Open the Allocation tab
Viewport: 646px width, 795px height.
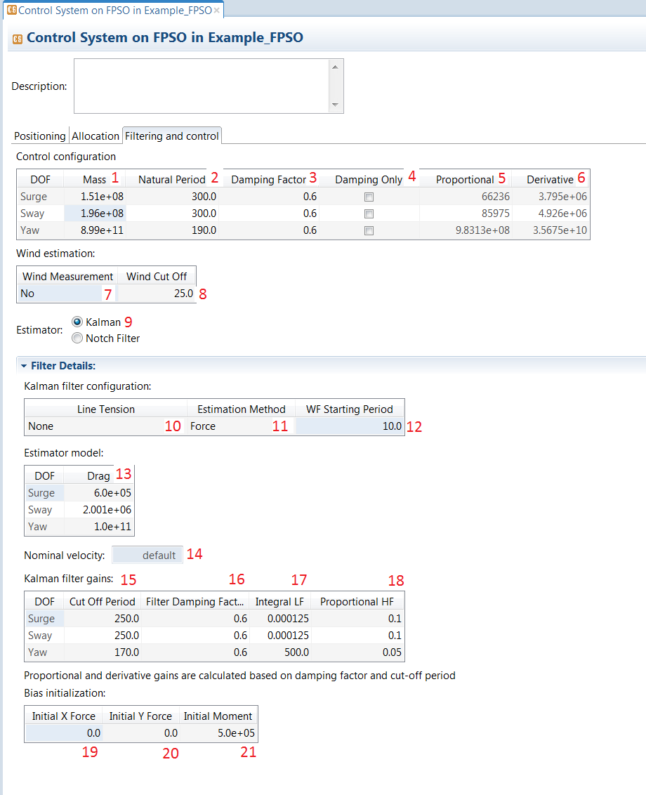[95, 136]
